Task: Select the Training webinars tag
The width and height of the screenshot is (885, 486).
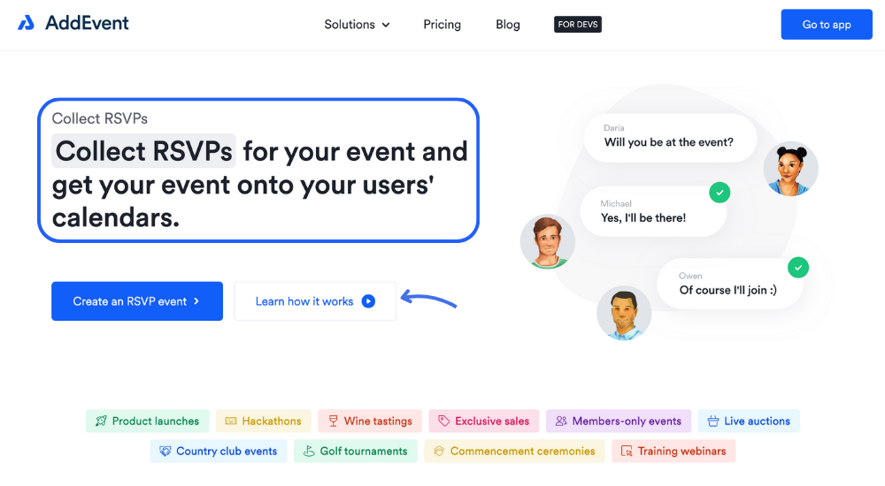Action: pos(673,452)
